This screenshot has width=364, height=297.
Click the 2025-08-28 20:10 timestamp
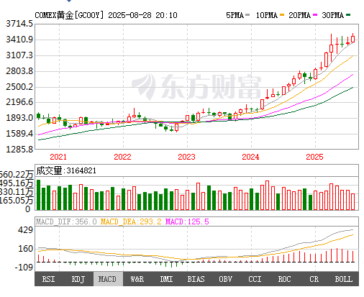pyautogui.click(x=142, y=15)
